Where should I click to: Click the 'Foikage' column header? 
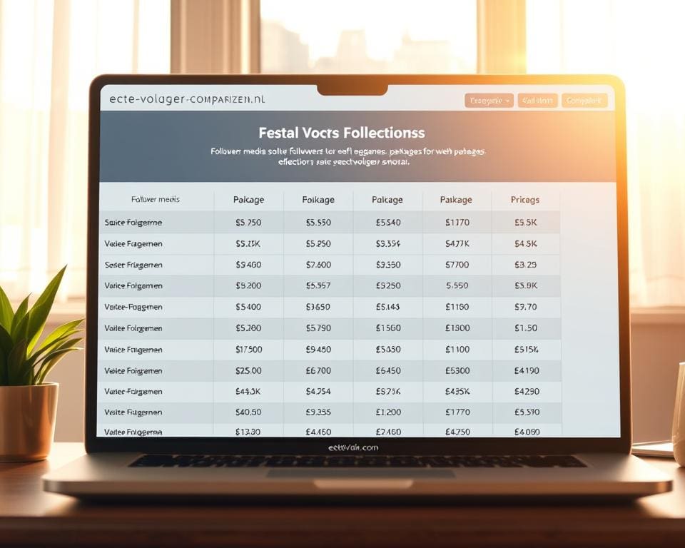pyautogui.click(x=318, y=200)
